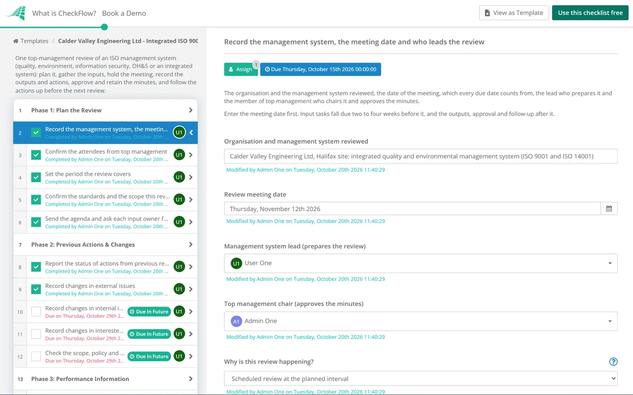
Task: Collapse the selected task's left arrow chevron
Action: (x=191, y=132)
